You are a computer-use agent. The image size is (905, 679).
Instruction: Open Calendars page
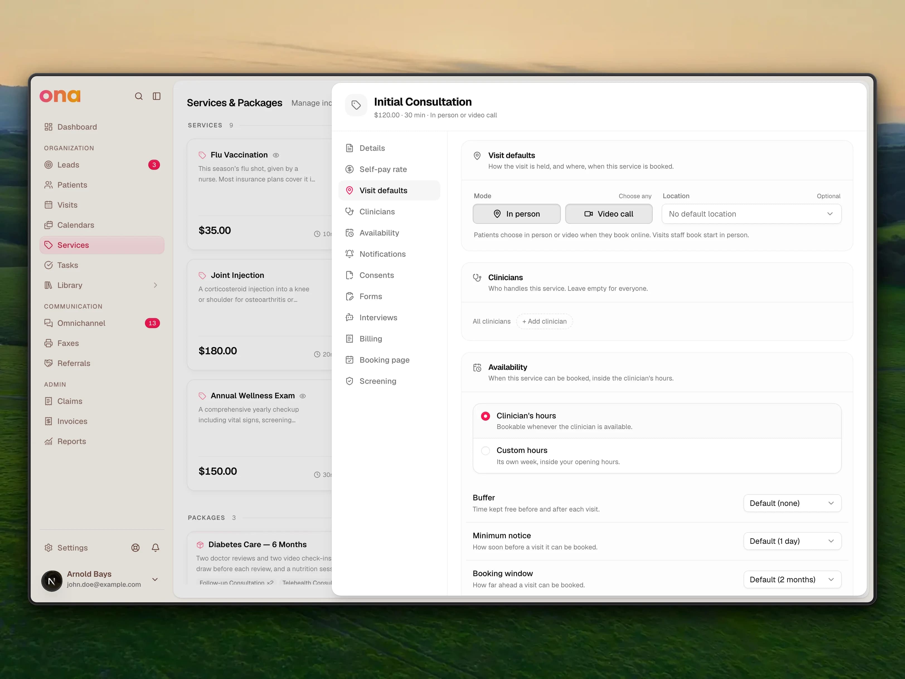(102, 225)
